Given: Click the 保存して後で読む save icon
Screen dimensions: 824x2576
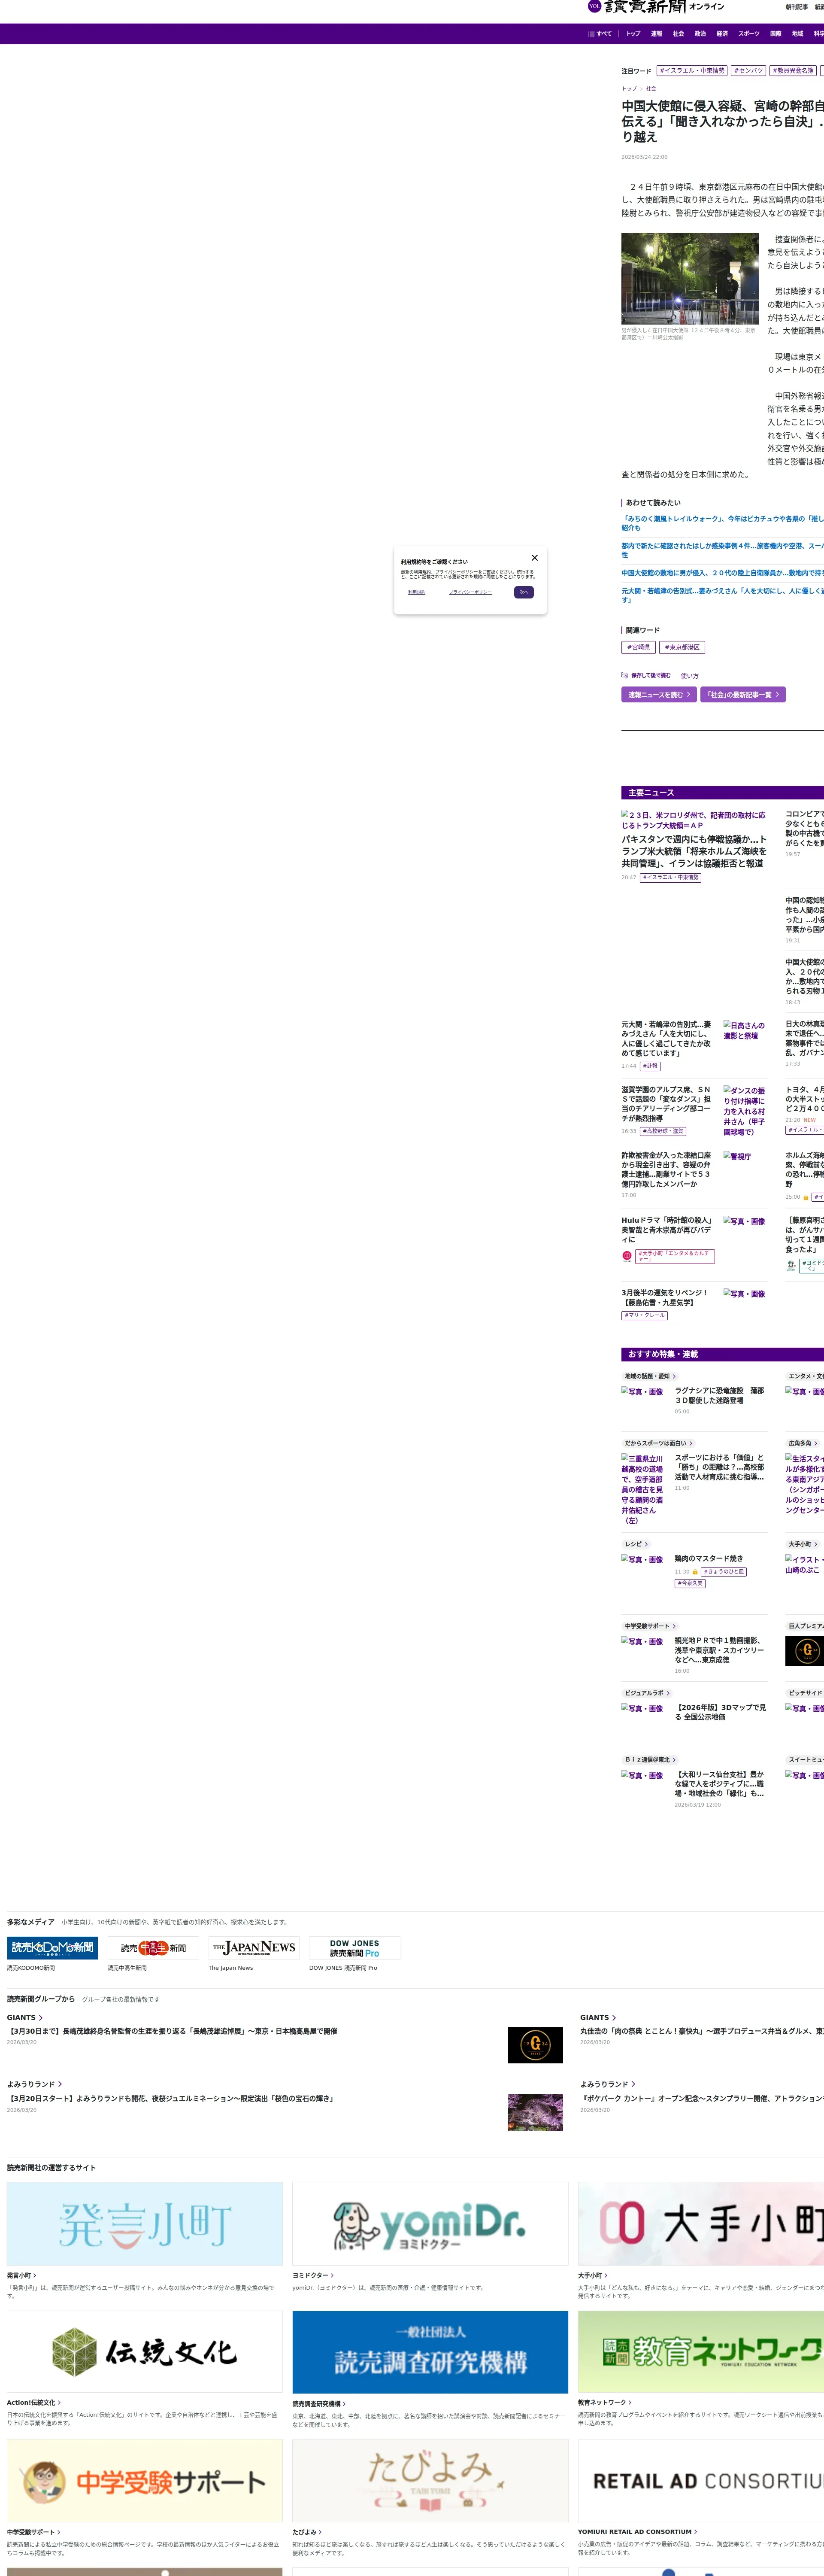Looking at the screenshot, I should click(625, 675).
